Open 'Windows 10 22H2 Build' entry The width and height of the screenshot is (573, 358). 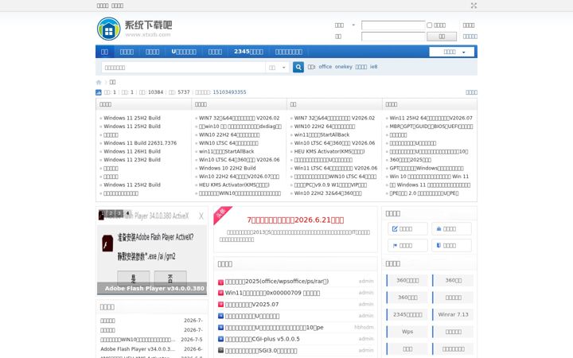[228, 169]
